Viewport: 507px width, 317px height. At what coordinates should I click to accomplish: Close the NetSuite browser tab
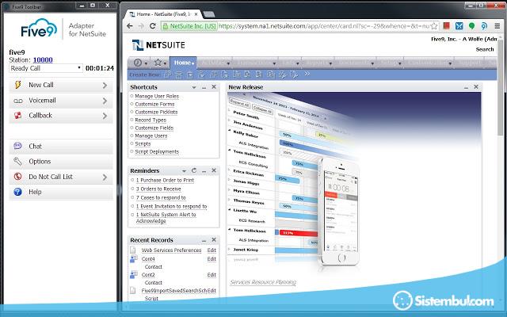(x=196, y=14)
